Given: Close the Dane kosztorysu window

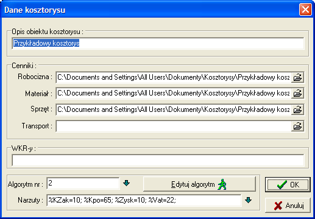Looking at the screenshot, I should coord(305,10).
